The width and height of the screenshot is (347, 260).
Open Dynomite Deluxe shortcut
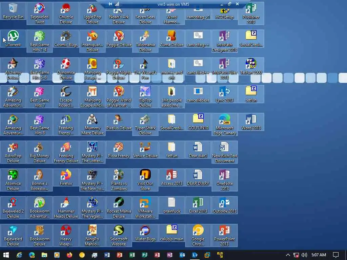click(x=66, y=69)
